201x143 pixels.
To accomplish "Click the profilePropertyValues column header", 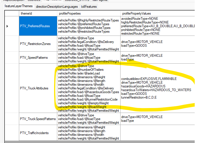I will [157, 13].
